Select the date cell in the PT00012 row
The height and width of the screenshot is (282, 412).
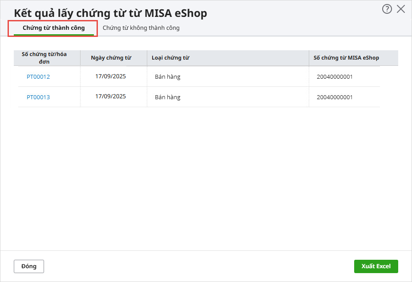(x=110, y=77)
